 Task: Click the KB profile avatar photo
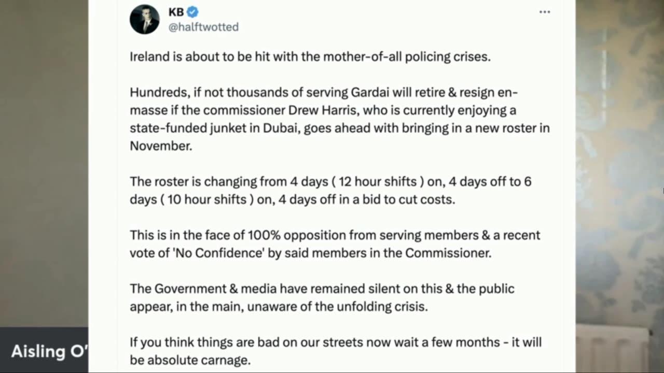click(x=144, y=19)
